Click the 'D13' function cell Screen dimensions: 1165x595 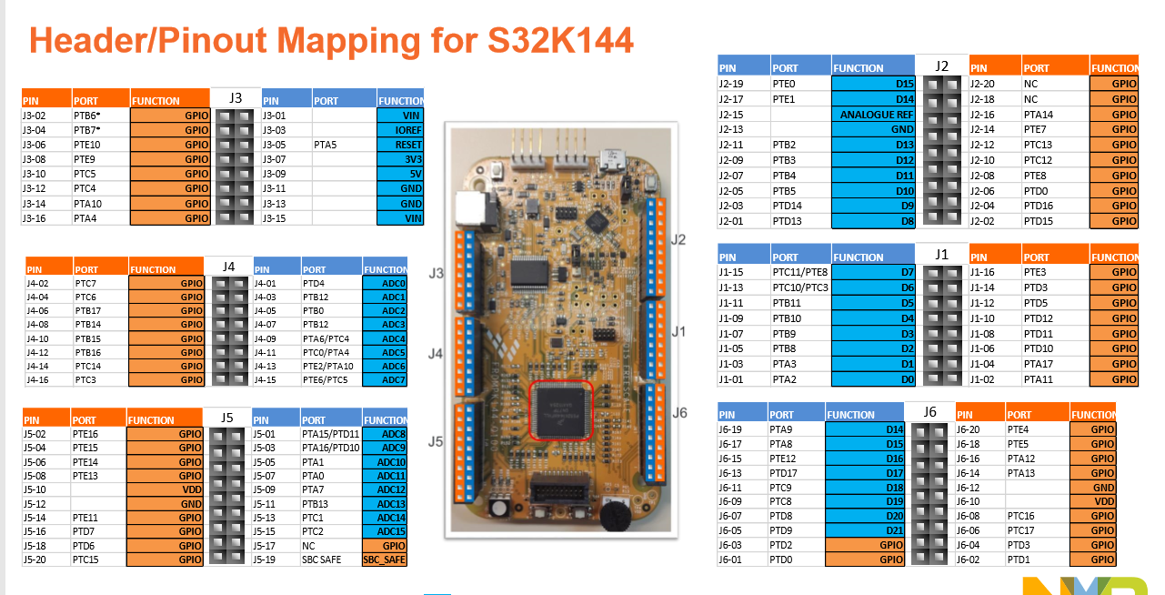click(873, 145)
